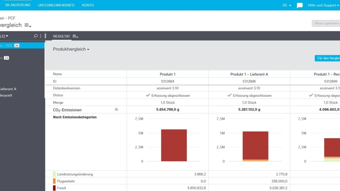Click the sidebar resize handle bar
This screenshot has width=340, height=191.
coord(45,36)
